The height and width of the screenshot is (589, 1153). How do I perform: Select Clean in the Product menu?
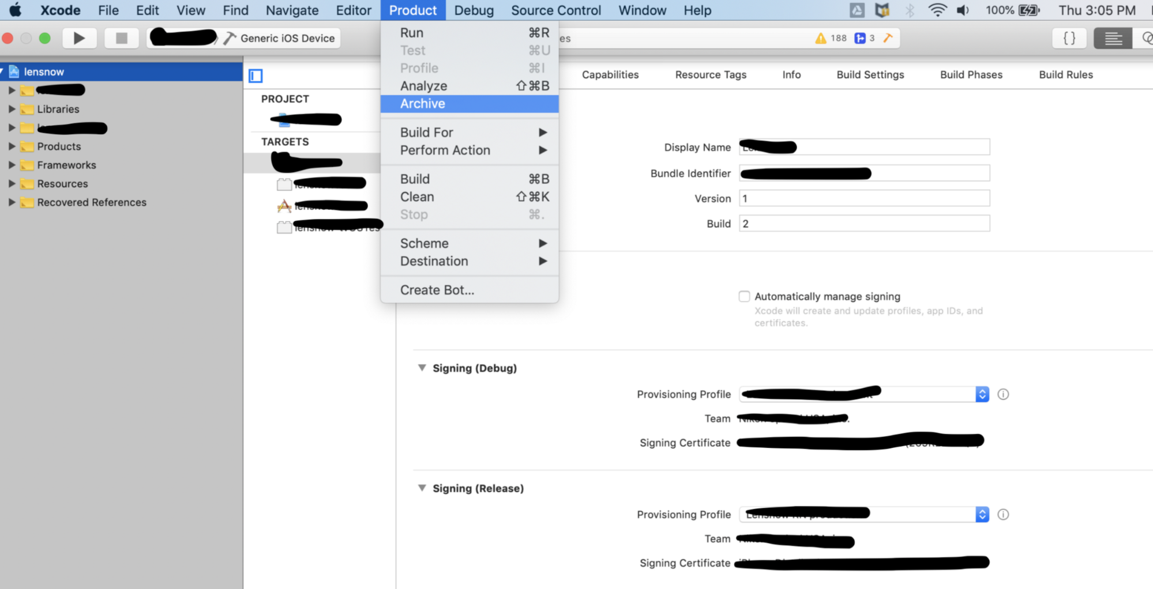[416, 197]
